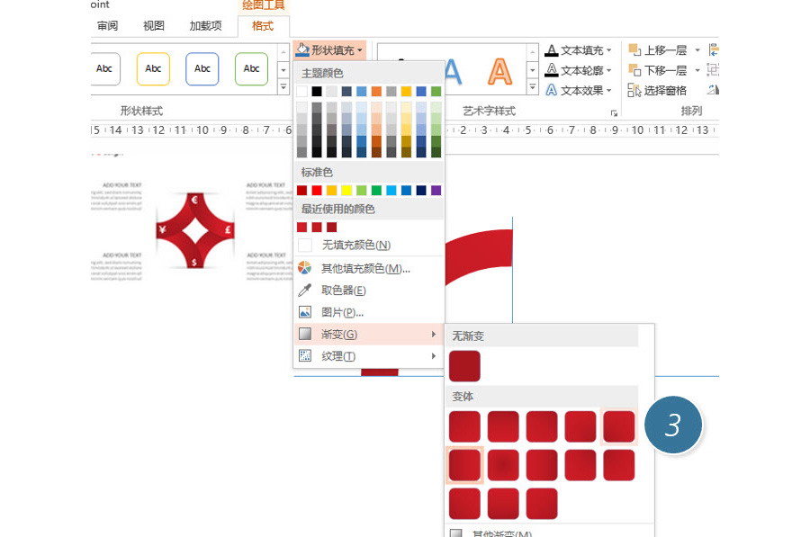
Task: Click the 选择窗格 selection pane icon
Action: (634, 90)
